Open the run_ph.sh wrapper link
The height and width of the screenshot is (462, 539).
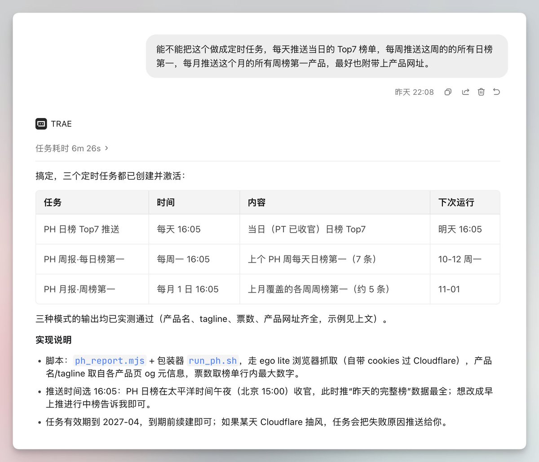click(212, 361)
